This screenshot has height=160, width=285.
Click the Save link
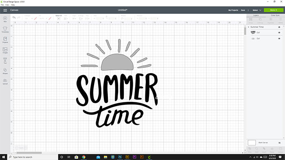click(x=243, y=10)
